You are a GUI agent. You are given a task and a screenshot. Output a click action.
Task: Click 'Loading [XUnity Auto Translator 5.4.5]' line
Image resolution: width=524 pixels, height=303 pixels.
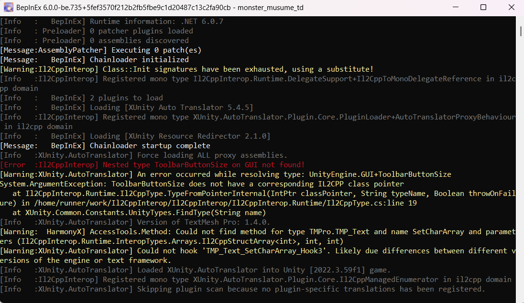pyautogui.click(x=127, y=108)
